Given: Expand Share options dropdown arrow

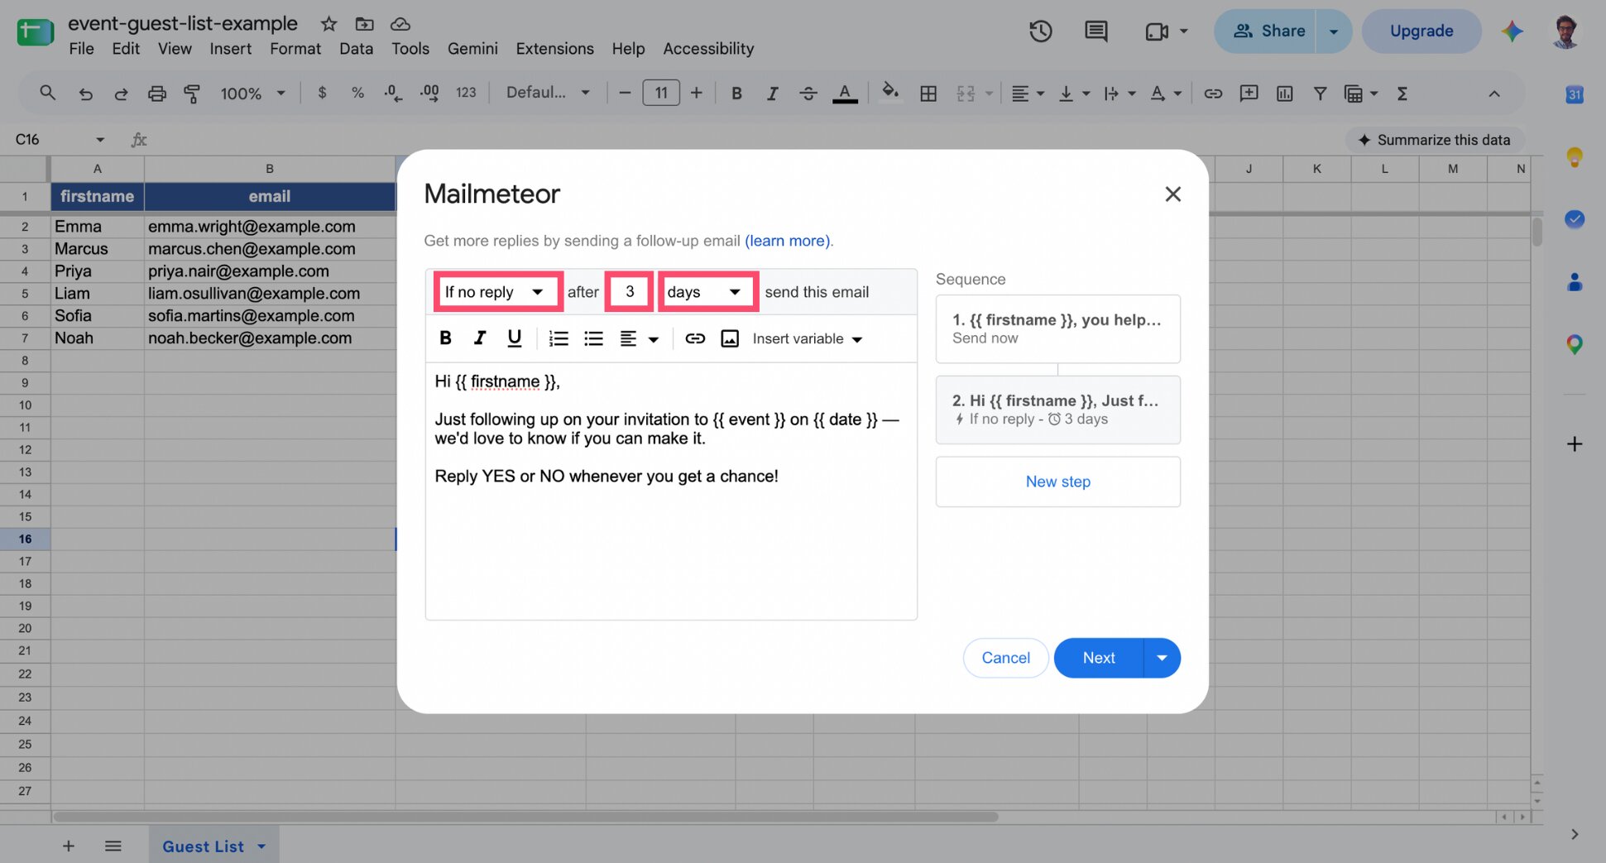Looking at the screenshot, I should [x=1334, y=31].
